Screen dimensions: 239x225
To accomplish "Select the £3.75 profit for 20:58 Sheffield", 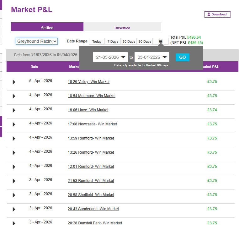I will coord(212,195).
